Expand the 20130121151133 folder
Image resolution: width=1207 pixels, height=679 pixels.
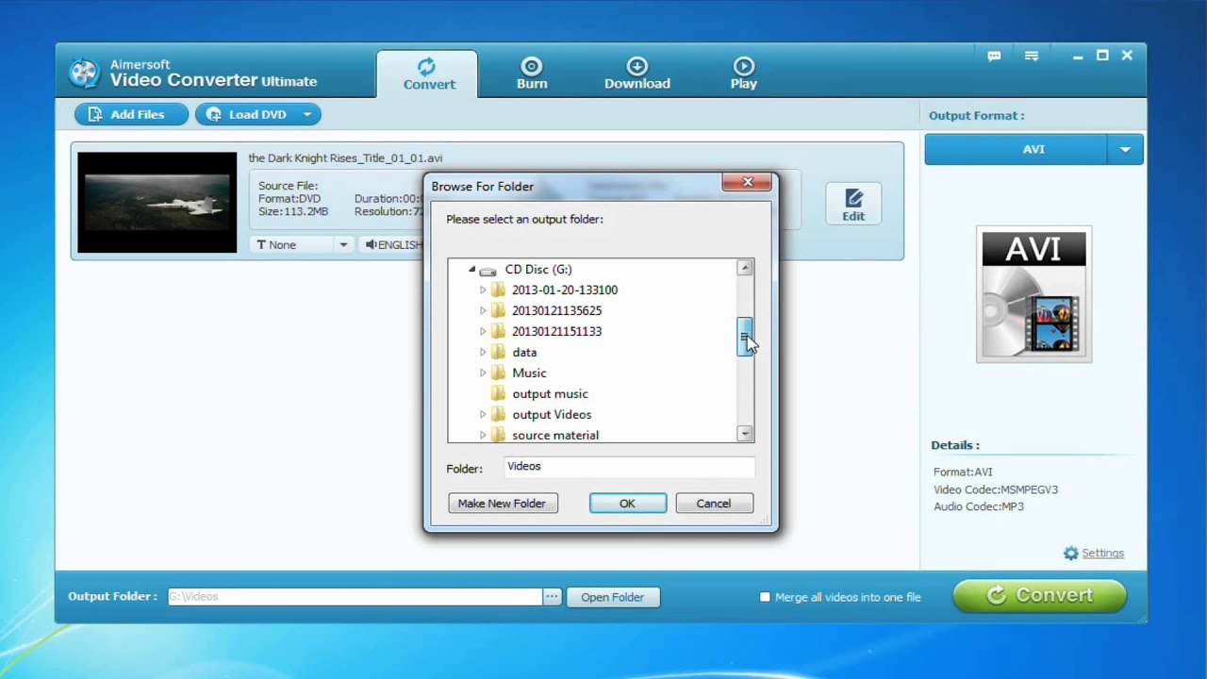tap(483, 332)
